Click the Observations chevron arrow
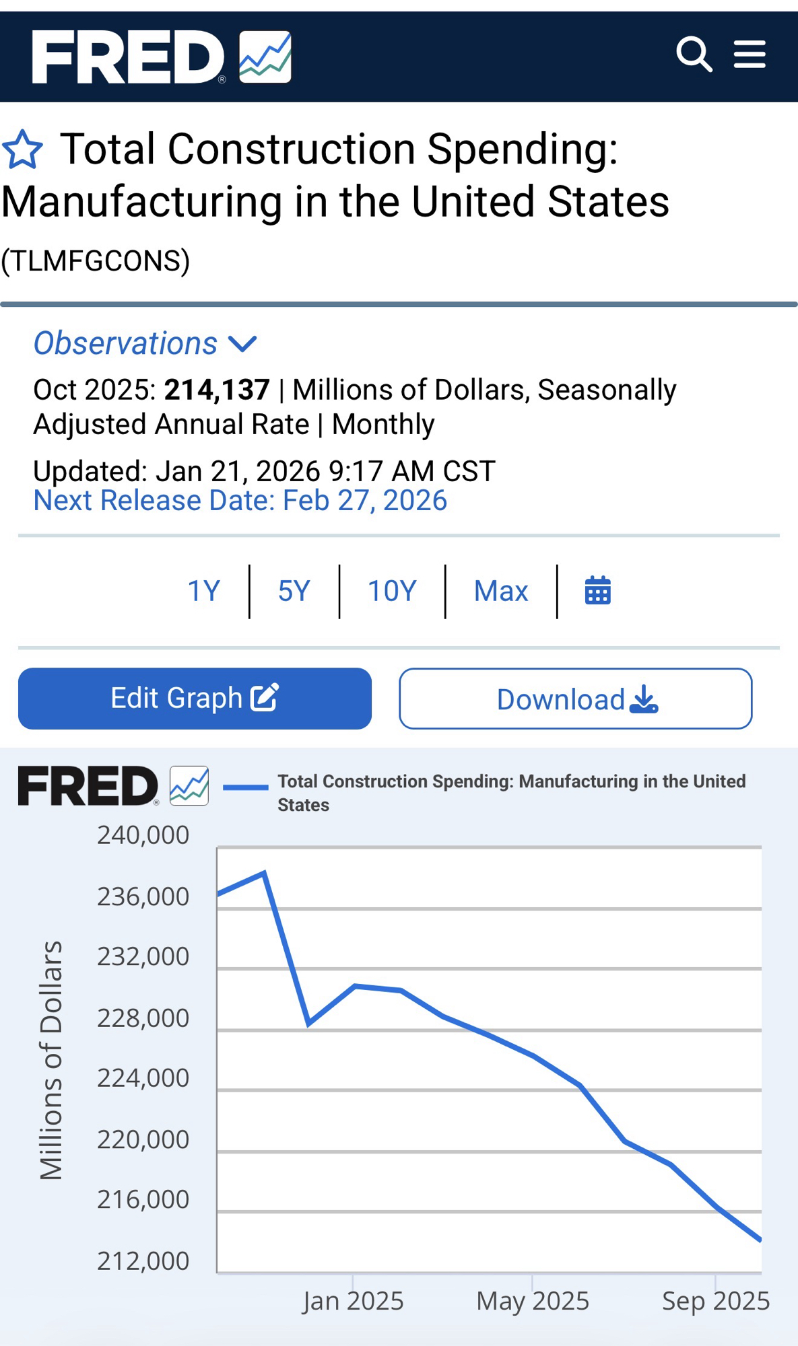Viewport: 798px width, 1346px height. coord(242,345)
